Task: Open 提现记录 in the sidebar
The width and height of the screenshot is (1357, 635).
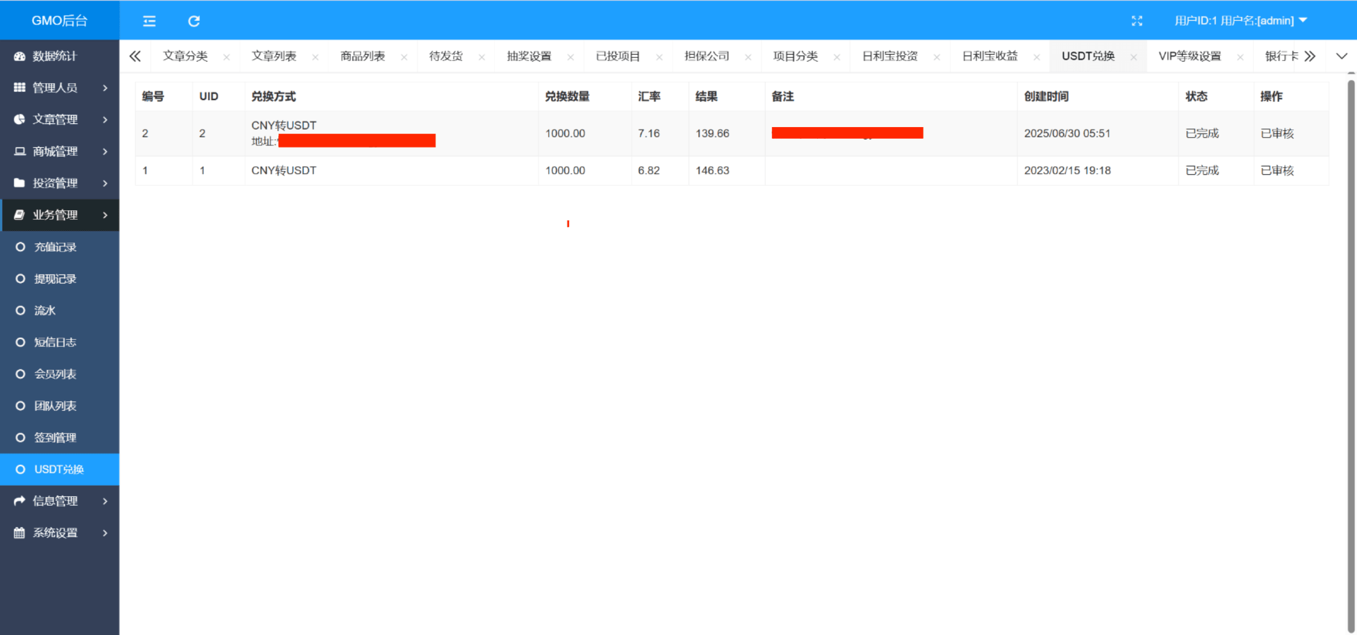Action: pos(55,279)
